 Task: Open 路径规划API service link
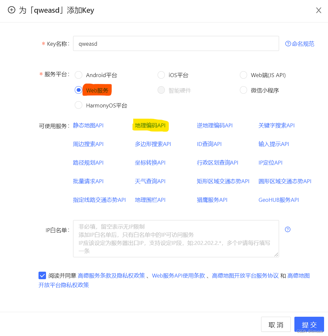[88, 163]
